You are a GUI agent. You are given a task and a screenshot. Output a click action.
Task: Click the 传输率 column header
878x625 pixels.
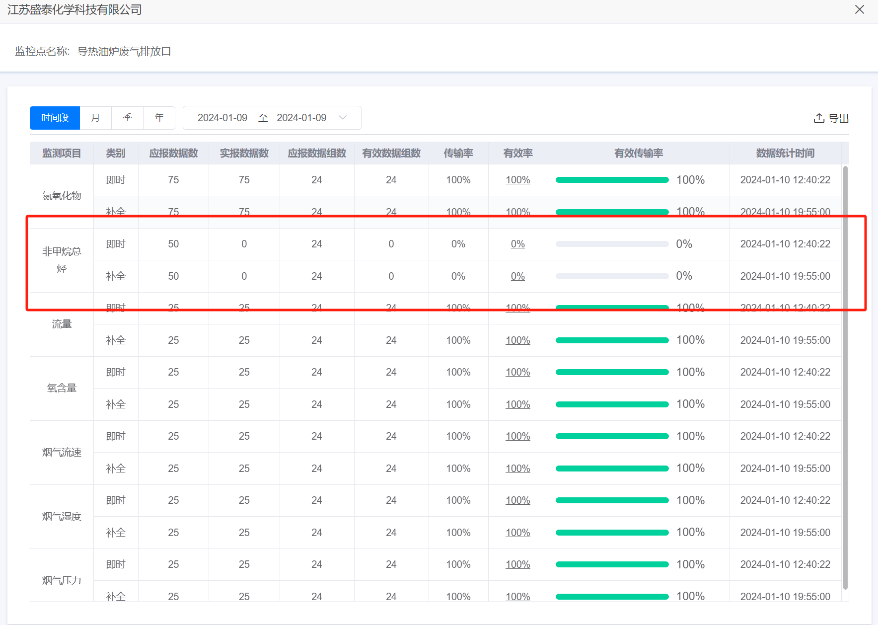pos(458,153)
